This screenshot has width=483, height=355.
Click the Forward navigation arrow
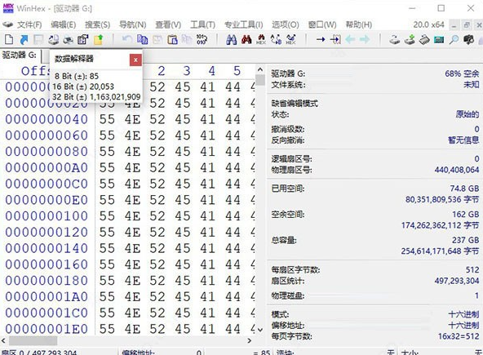[365, 39]
